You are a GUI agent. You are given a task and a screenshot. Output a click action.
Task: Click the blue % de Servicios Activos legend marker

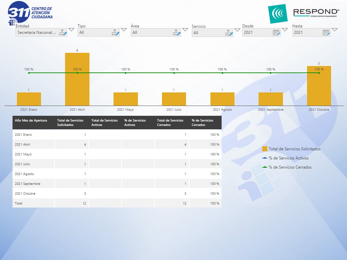(x=265, y=158)
